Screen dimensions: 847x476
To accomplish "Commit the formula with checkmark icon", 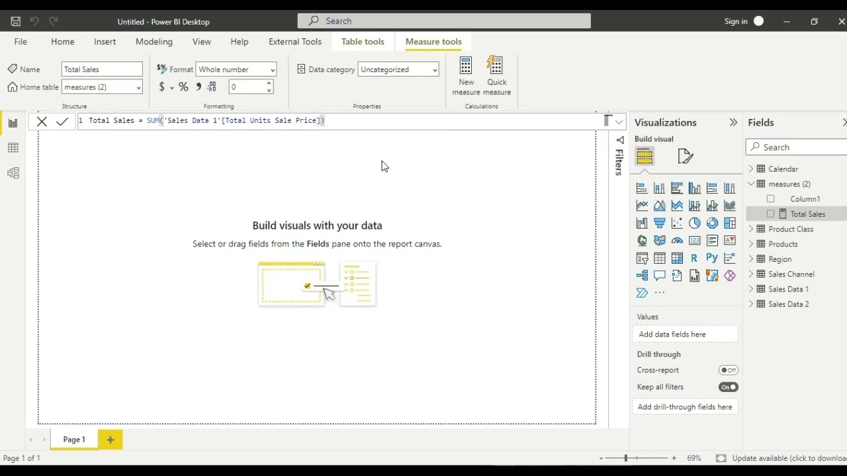I will coord(62,122).
